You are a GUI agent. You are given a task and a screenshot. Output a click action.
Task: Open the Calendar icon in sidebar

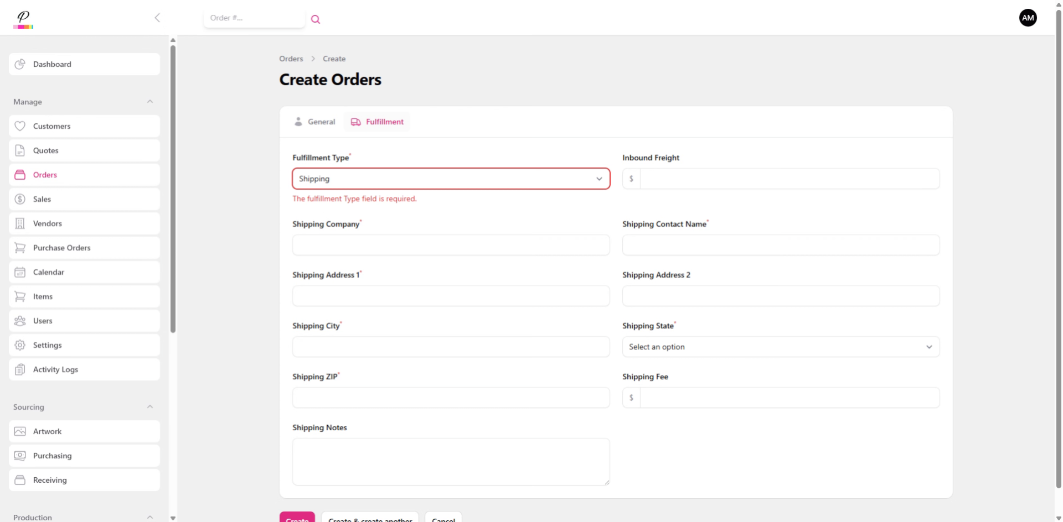point(20,272)
